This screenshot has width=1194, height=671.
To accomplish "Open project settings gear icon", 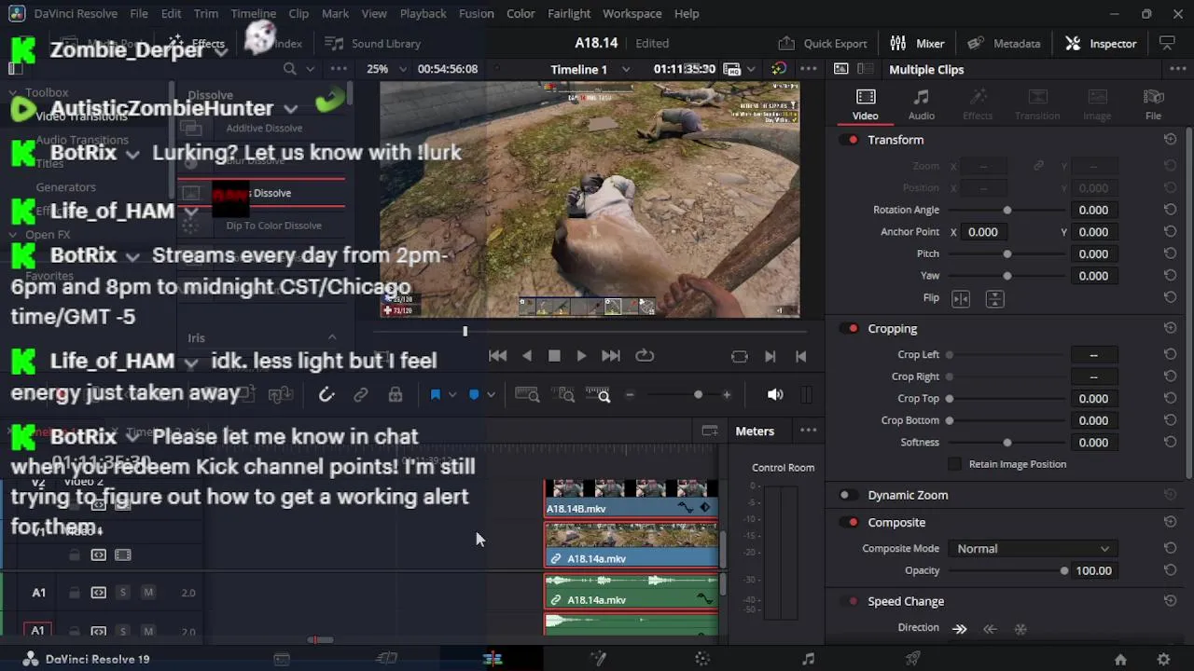I will (x=1163, y=659).
